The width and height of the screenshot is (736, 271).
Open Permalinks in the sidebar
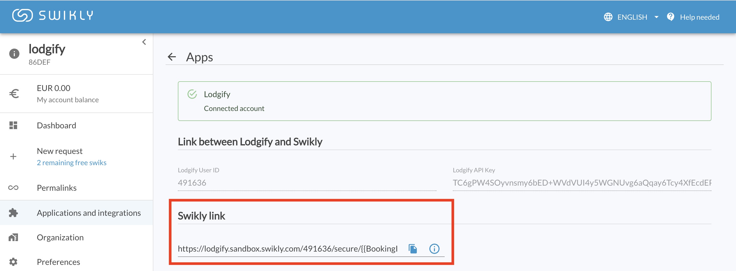(x=56, y=188)
